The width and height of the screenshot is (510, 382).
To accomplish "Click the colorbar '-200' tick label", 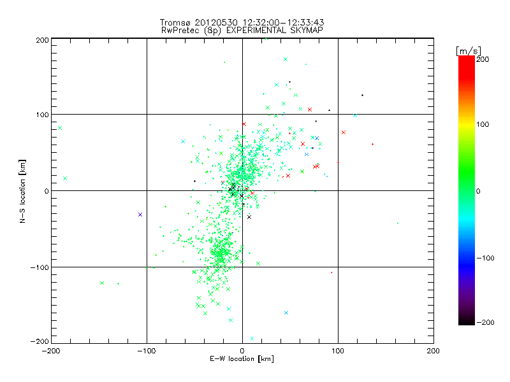I will (485, 322).
